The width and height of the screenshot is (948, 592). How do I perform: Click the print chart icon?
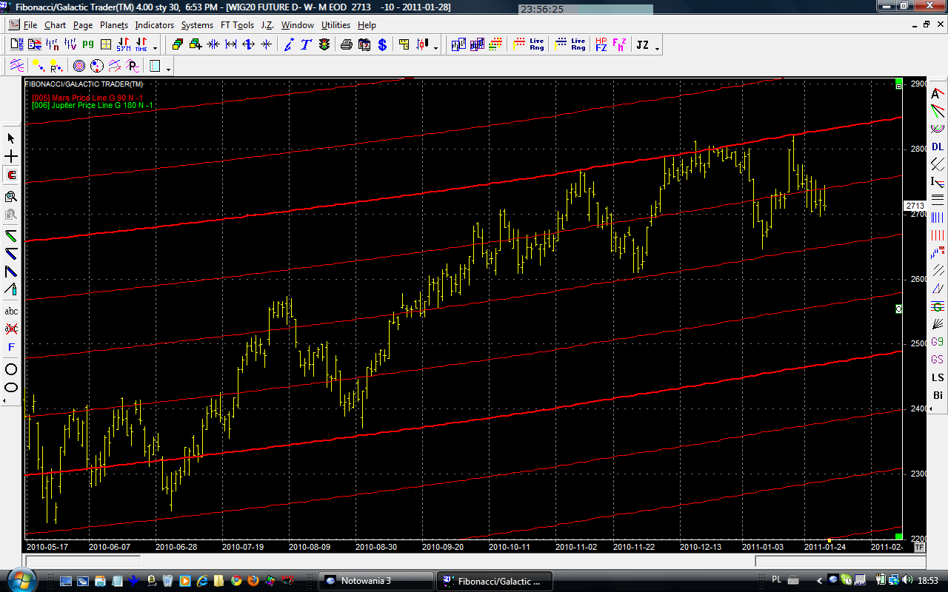coord(346,45)
